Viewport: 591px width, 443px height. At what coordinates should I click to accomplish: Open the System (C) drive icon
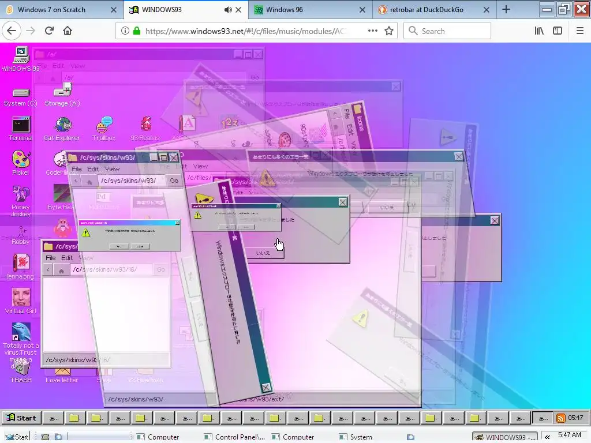click(21, 96)
